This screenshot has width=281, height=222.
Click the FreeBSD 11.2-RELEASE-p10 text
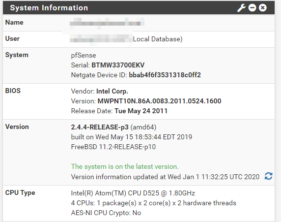click(x=113, y=147)
